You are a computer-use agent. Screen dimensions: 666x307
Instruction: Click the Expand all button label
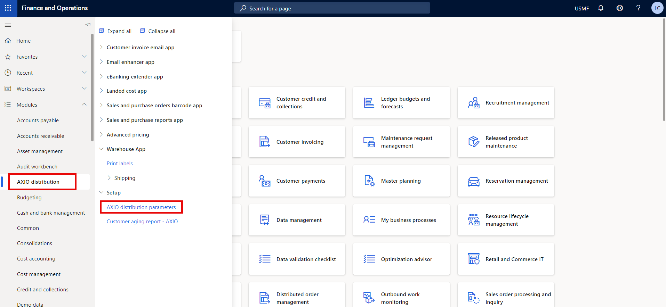[119, 31]
